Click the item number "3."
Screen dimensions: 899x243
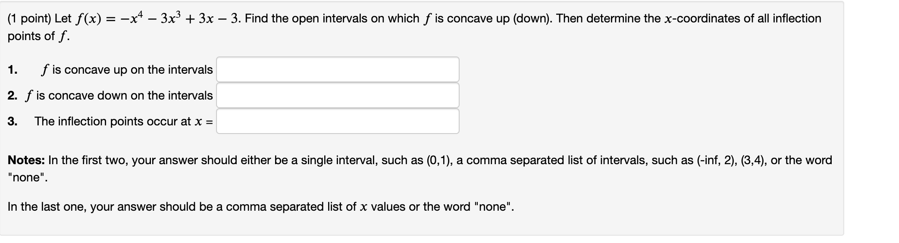(x=13, y=121)
